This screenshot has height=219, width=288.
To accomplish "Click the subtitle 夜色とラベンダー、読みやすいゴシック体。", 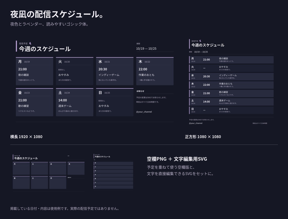I will pyautogui.click(x=49, y=24).
